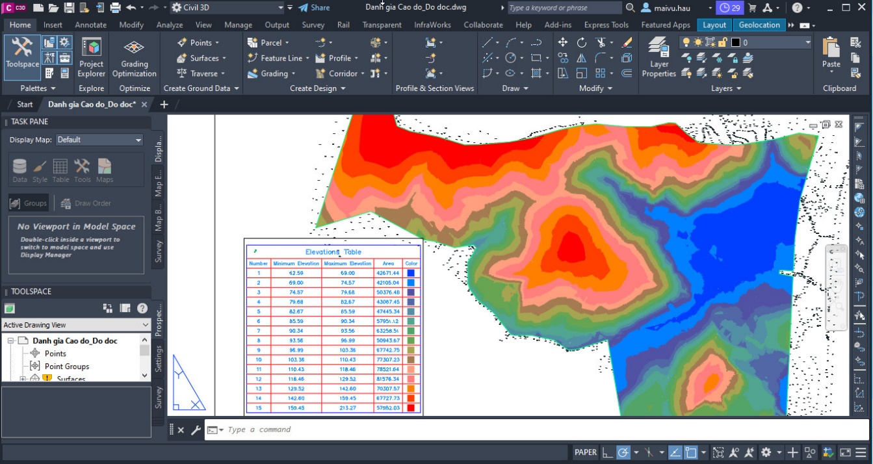
Task: Toggle Clean Screen in status bar
Action: 845,452
